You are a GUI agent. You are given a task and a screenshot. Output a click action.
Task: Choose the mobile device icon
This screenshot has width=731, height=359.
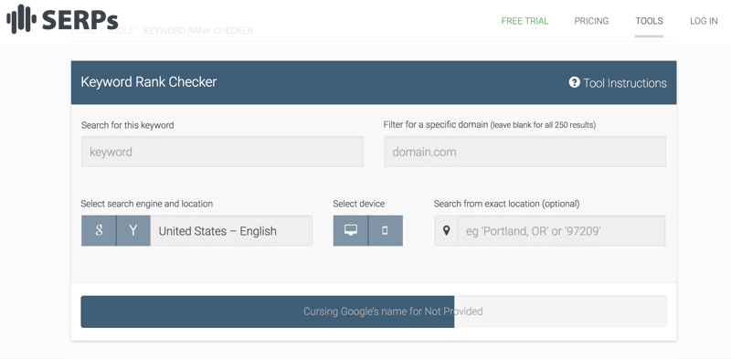(x=385, y=230)
